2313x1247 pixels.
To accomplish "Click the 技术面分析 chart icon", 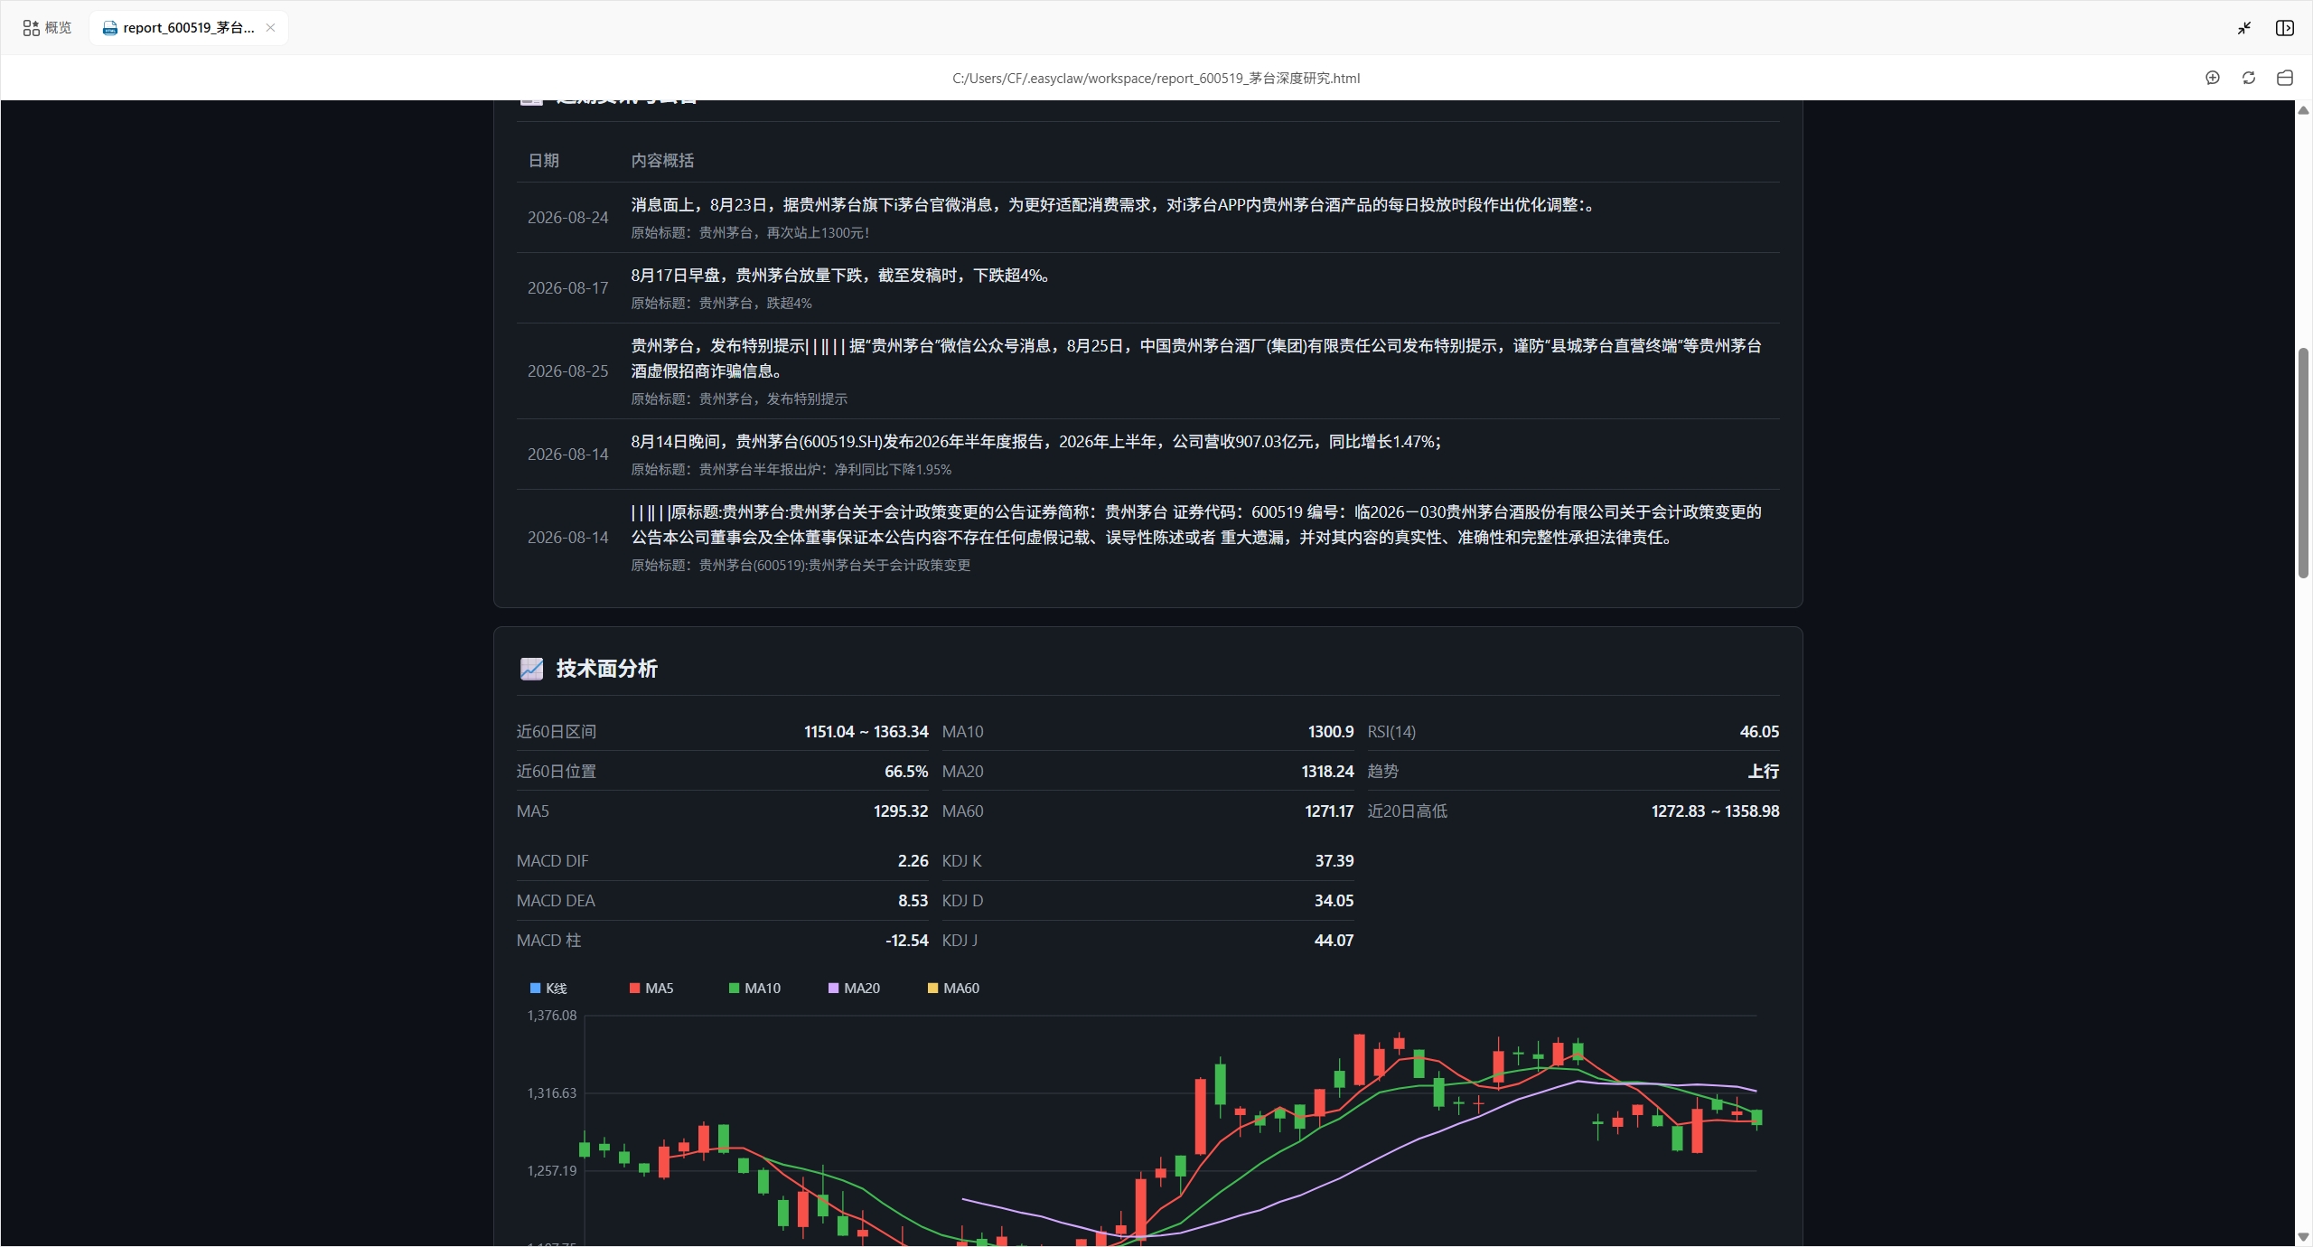I will (x=531, y=669).
